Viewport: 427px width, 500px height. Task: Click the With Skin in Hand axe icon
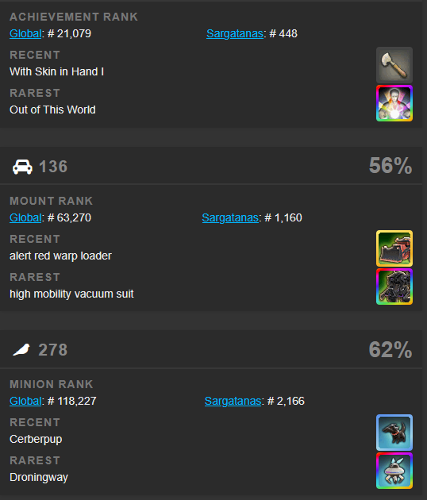pyautogui.click(x=394, y=65)
